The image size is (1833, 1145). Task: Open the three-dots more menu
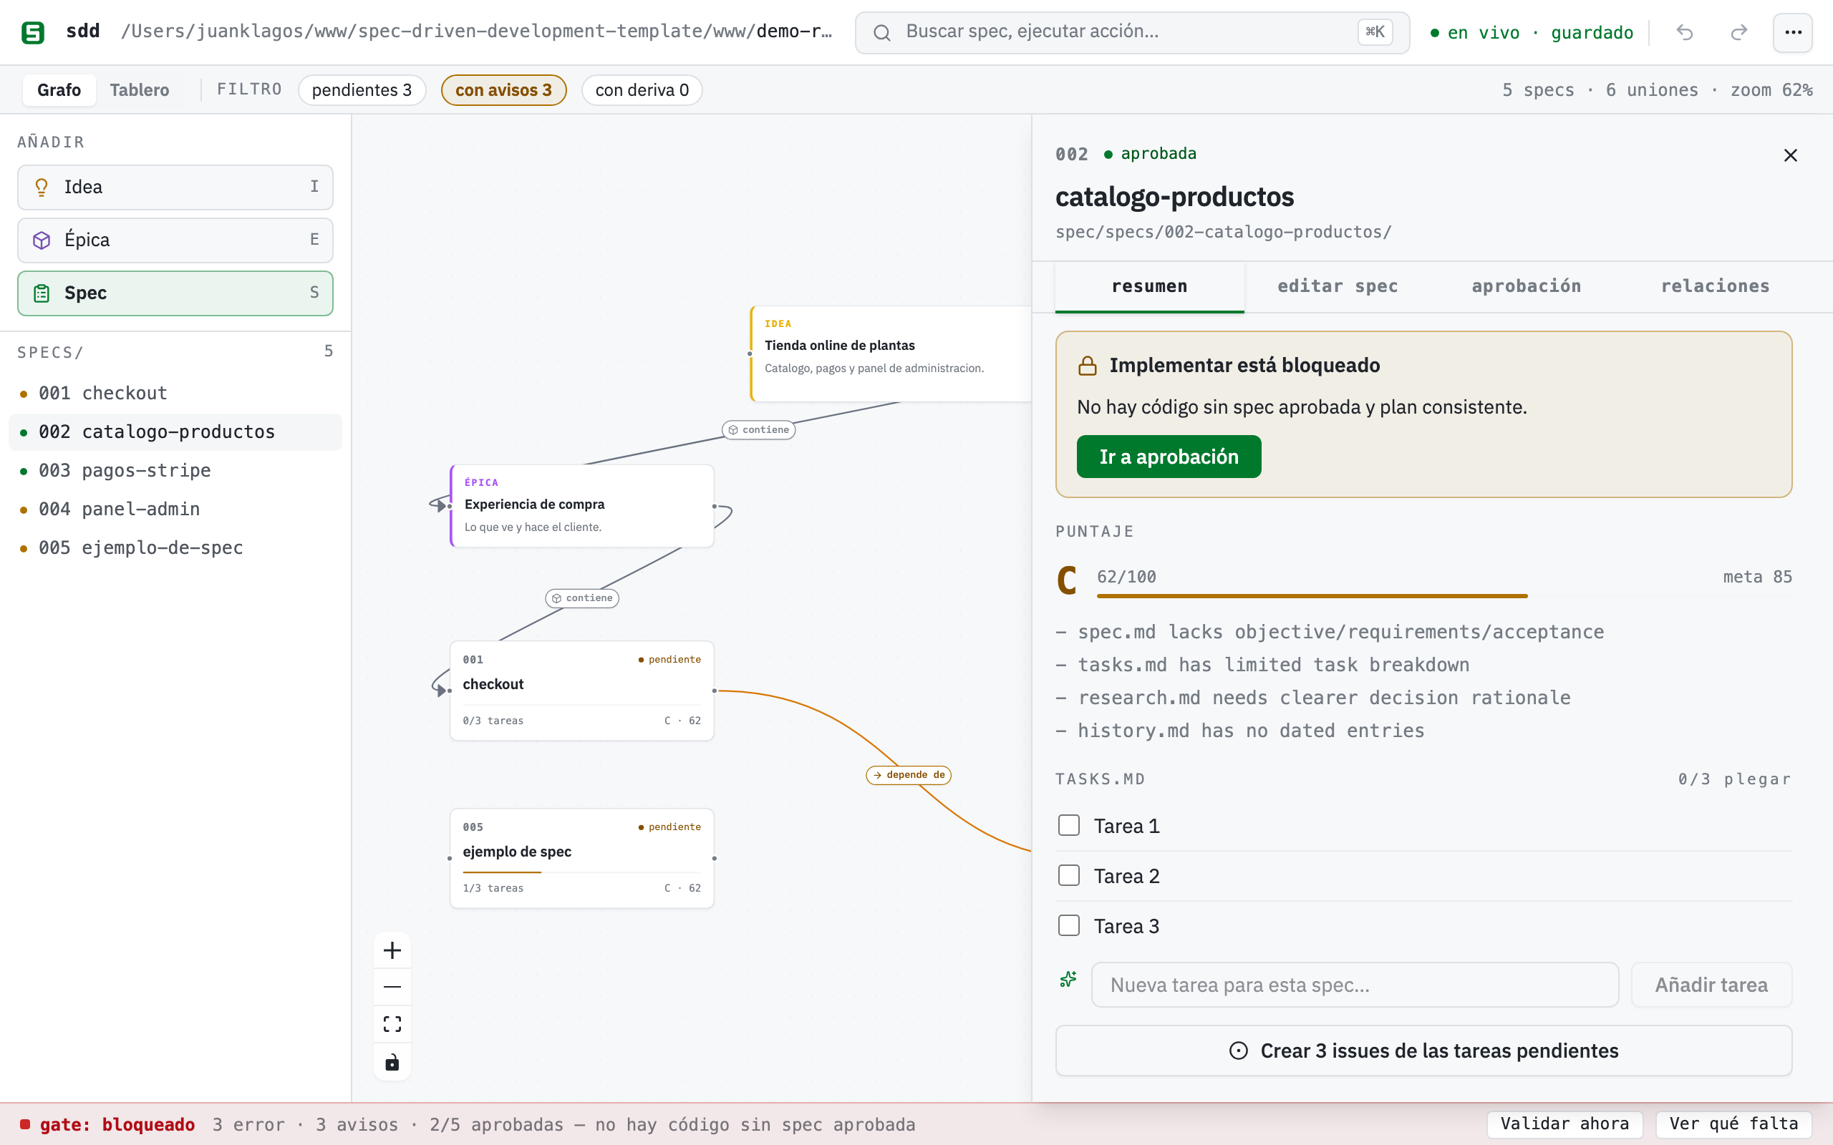(1793, 33)
